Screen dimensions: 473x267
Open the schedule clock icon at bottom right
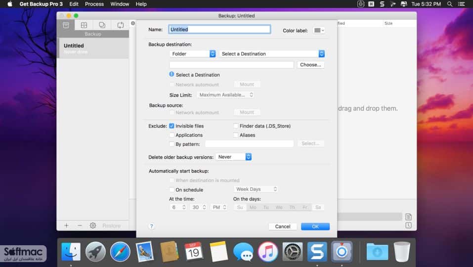click(x=408, y=225)
